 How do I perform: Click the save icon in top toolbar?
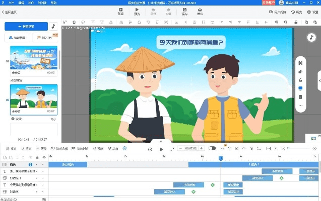[x=185, y=10]
